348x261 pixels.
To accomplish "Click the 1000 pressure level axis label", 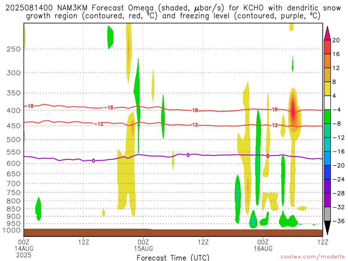I will (x=12, y=230).
